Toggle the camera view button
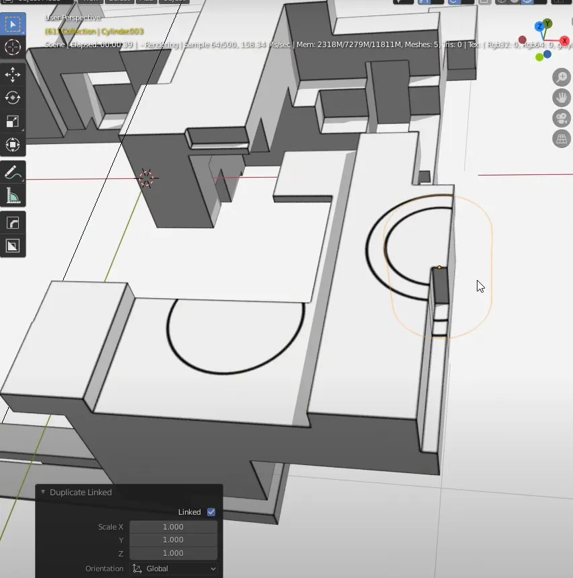This screenshot has height=578, width=573. (562, 118)
